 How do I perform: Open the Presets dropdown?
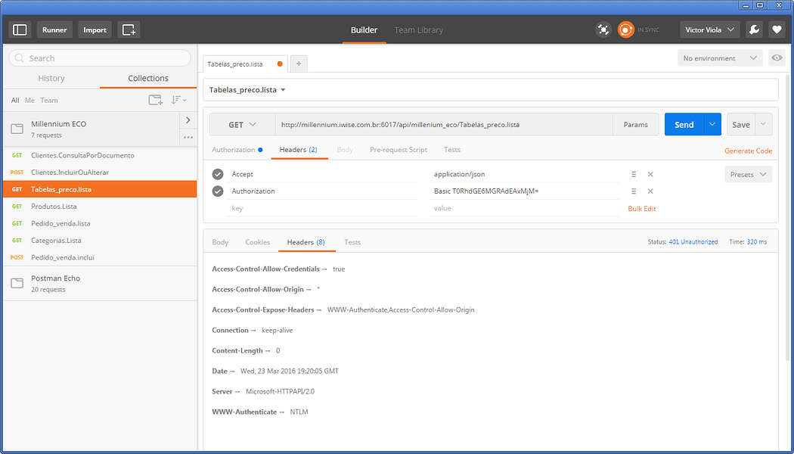(748, 174)
